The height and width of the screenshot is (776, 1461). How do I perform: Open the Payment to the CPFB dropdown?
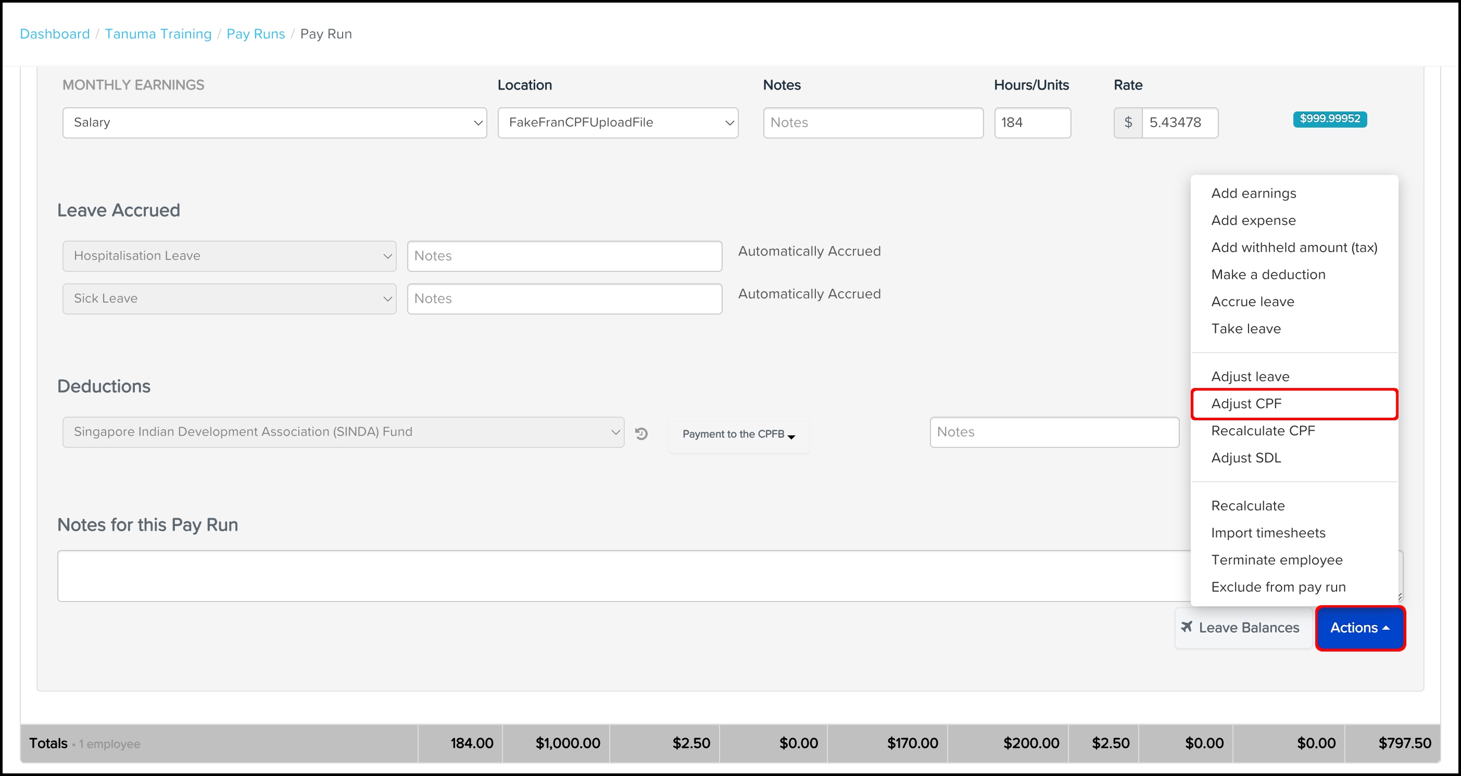[738, 434]
